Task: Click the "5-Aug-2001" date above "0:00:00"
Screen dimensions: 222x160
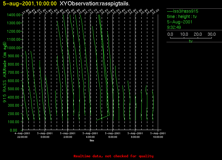Action: click(45, 133)
